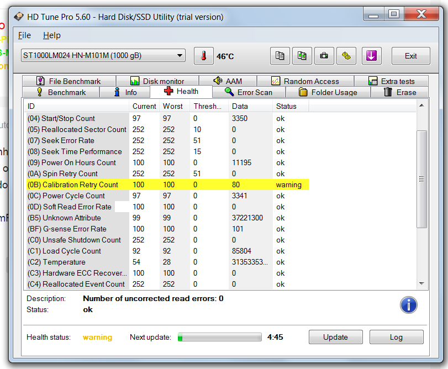Select the (B5) Unknown Attribute row
The image size is (448, 369).
pyautogui.click(x=167, y=218)
